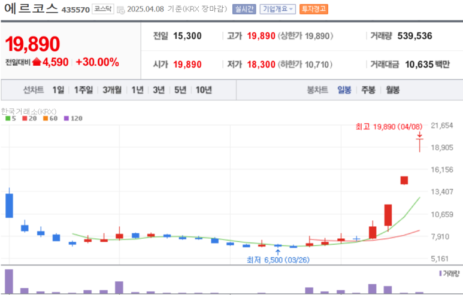463x295 pixels.
Task: Select the 3개월 line chart tab
Action: pos(112,90)
